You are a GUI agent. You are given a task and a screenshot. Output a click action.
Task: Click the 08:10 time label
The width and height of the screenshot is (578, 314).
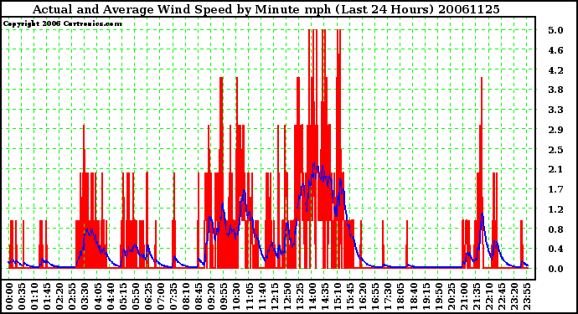pos(185,296)
